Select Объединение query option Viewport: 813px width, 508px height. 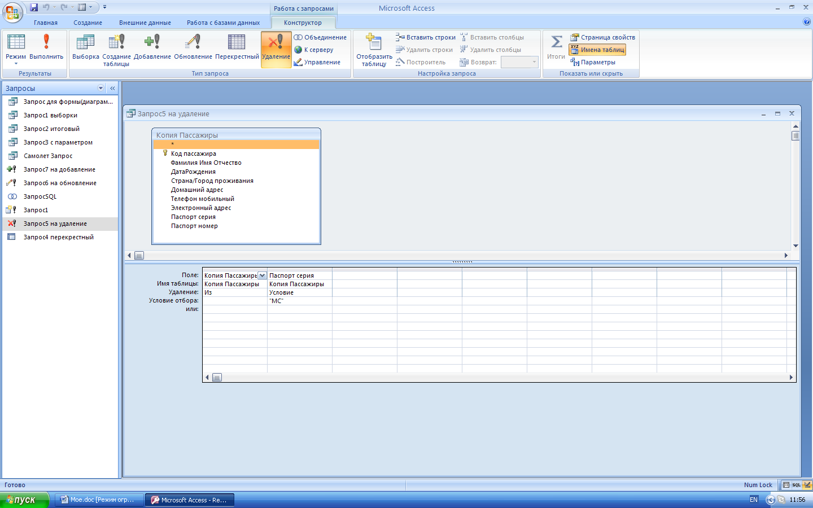(x=320, y=37)
